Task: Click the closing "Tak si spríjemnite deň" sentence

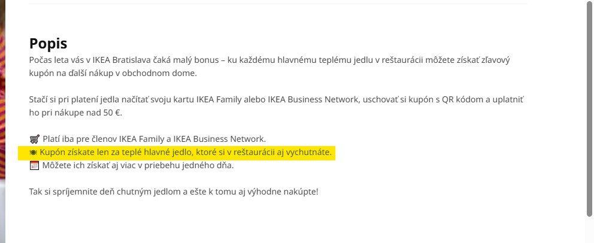Action: pos(174,192)
